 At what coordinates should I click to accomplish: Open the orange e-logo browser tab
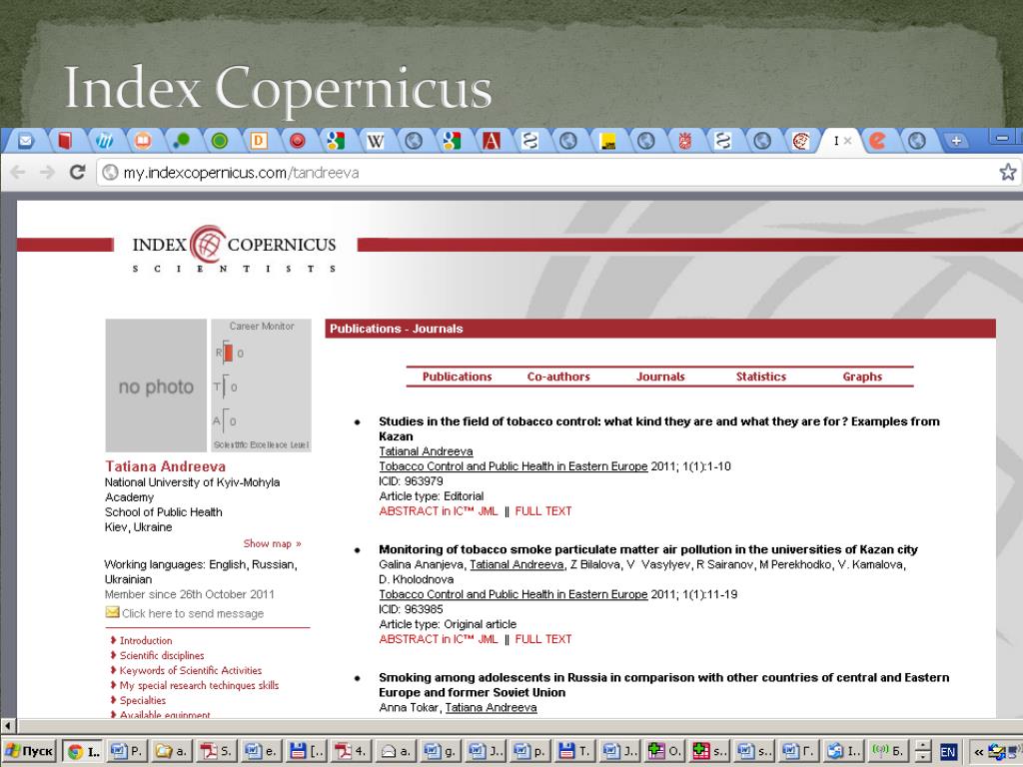coord(878,141)
